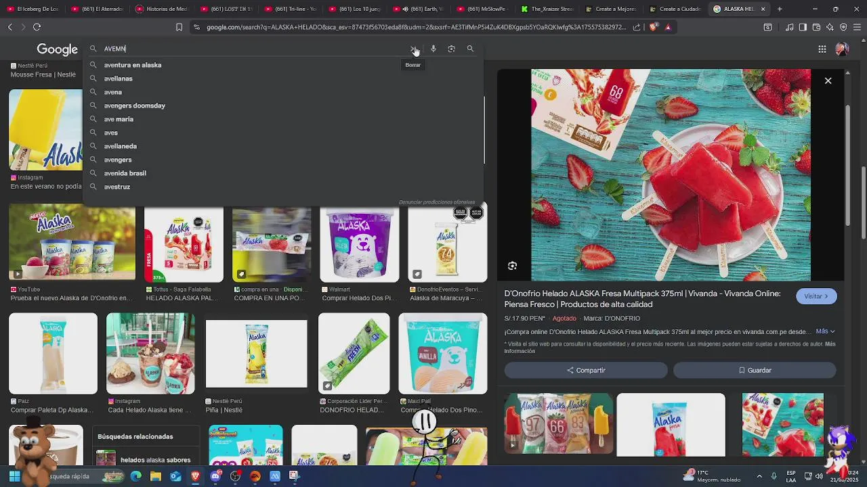Open Discord from the taskbar
The width and height of the screenshot is (867, 487).
coord(215,476)
